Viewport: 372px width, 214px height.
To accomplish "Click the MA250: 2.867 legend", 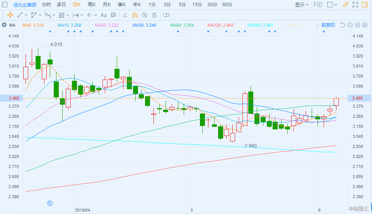I will (261, 25).
